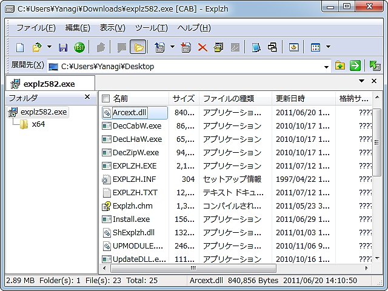This screenshot has height=291, width=388.
Task: Open the ファイル(F) menu
Action: click(36, 28)
